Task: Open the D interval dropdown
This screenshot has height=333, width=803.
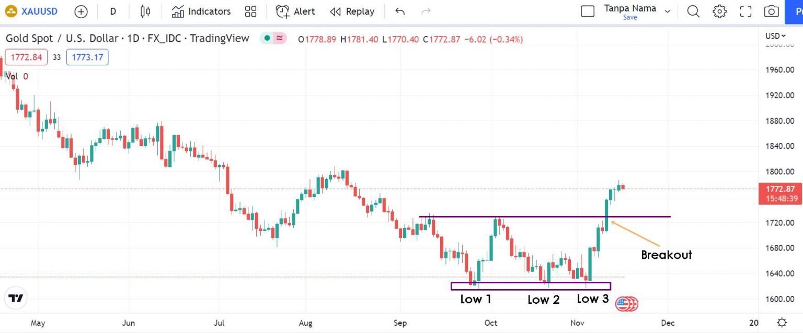Action: coord(113,11)
